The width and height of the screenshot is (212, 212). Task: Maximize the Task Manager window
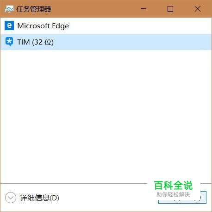(170, 9)
